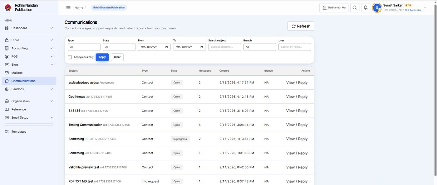This screenshot has width=437, height=185.
Task: Tick the Anonymous only checkbox
Action: [x=70, y=57]
